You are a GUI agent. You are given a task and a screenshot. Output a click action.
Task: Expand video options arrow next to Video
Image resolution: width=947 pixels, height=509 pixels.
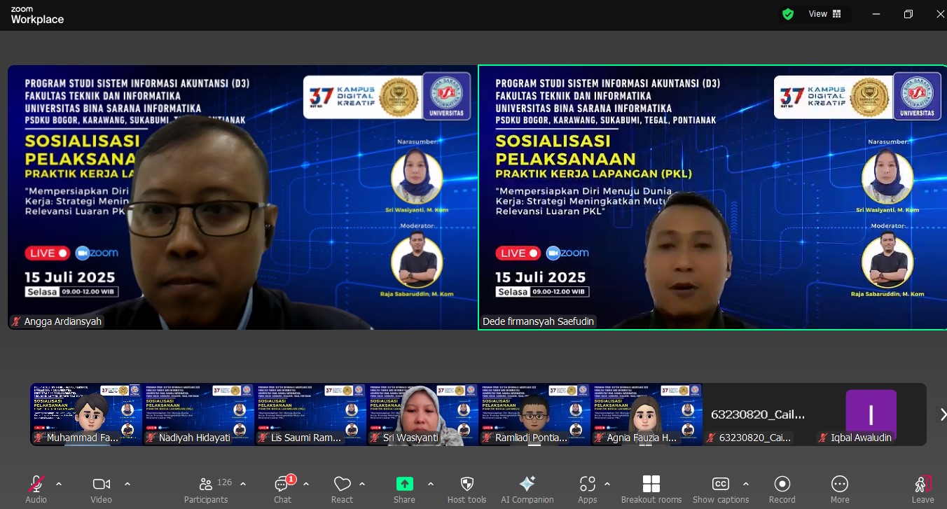[127, 484]
